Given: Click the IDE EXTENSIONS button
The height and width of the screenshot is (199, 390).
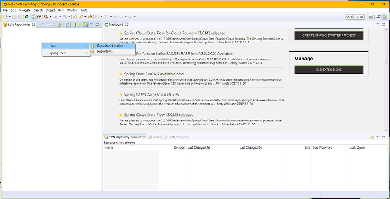Looking at the screenshot, I should (329, 70).
